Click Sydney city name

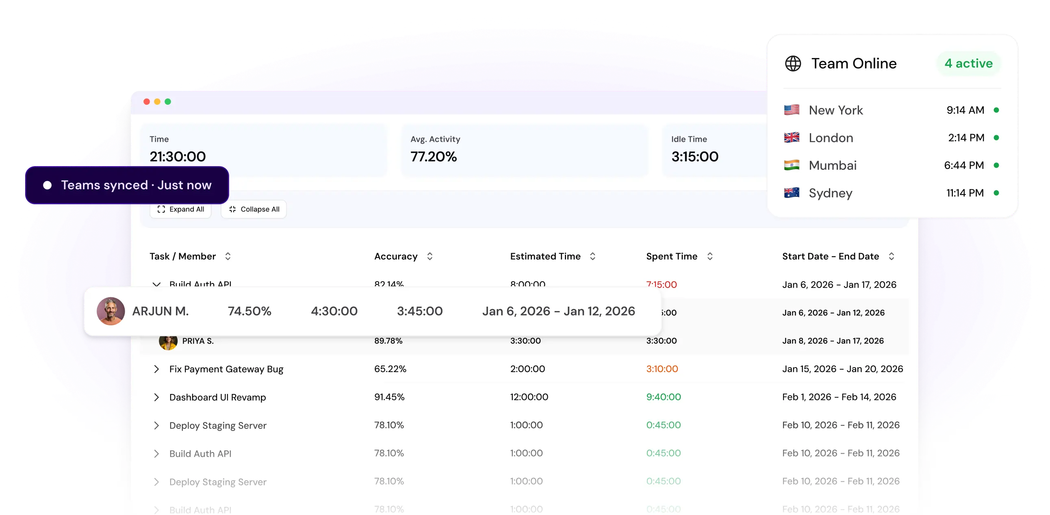pos(830,193)
